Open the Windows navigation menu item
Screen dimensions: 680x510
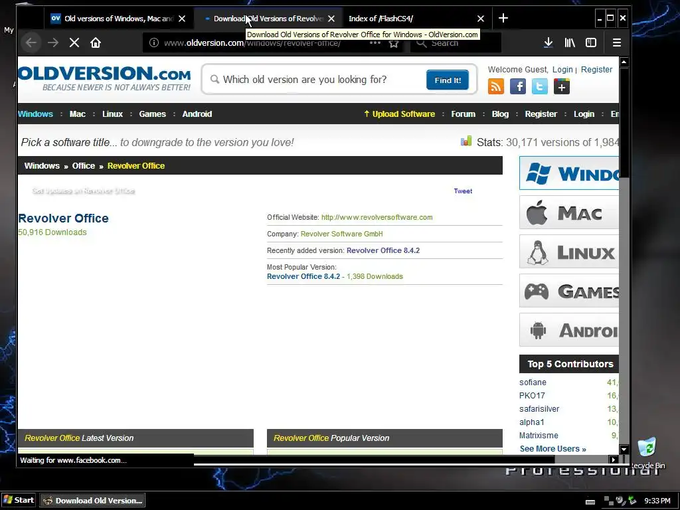coord(36,114)
